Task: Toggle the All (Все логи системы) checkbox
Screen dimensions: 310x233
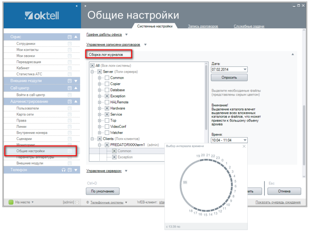Action: [x=92, y=66]
